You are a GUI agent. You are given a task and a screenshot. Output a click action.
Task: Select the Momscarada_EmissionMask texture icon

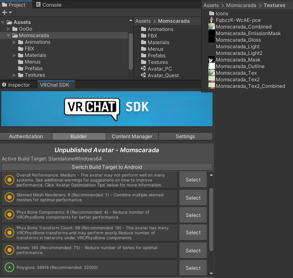212,33
